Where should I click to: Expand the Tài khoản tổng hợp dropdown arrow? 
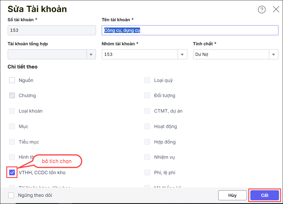click(x=91, y=54)
